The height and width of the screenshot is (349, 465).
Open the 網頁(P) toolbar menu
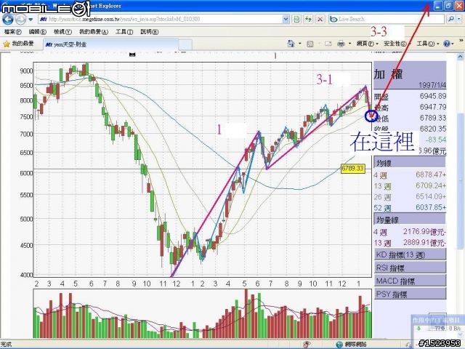tap(368, 44)
